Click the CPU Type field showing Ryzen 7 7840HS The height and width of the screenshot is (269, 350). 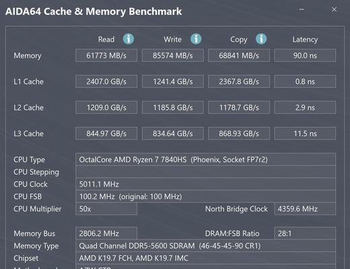point(206,159)
